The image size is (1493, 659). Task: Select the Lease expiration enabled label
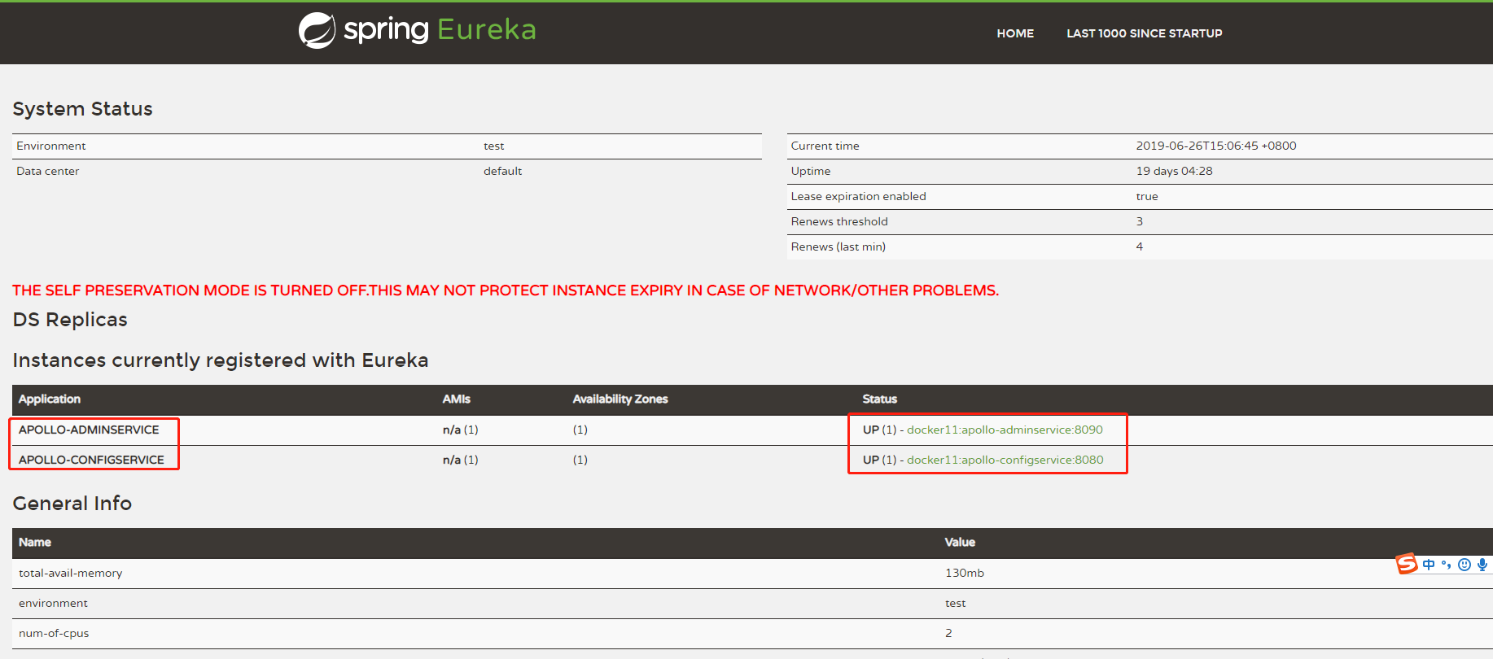point(858,196)
